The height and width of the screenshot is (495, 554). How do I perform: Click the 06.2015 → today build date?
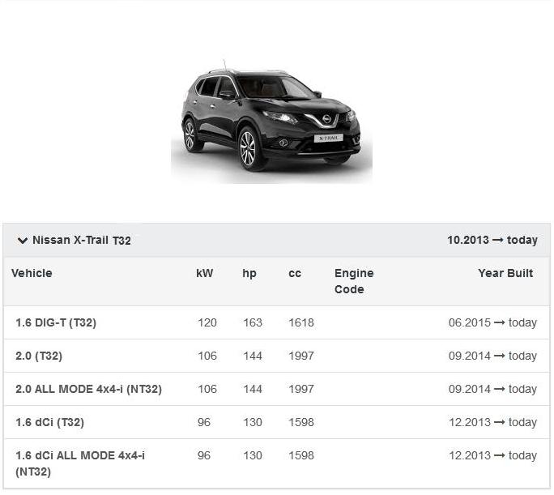(492, 322)
